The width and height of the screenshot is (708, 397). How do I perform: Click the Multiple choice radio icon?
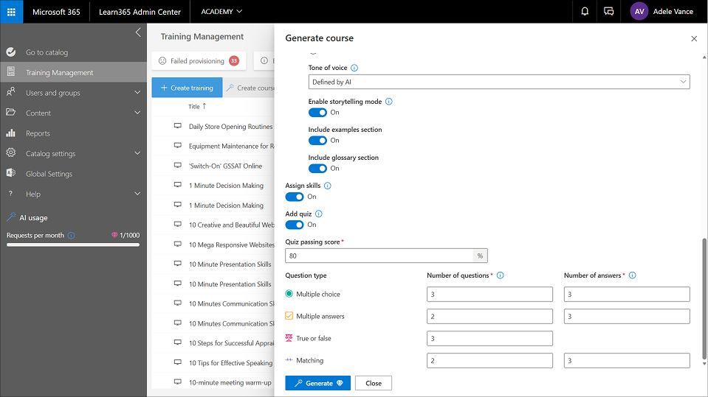[289, 294]
